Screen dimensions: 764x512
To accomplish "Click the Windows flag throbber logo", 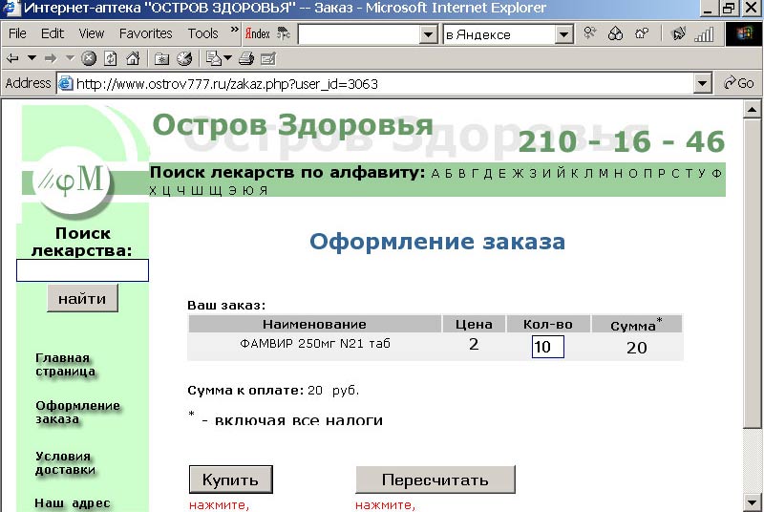I will coord(744,34).
